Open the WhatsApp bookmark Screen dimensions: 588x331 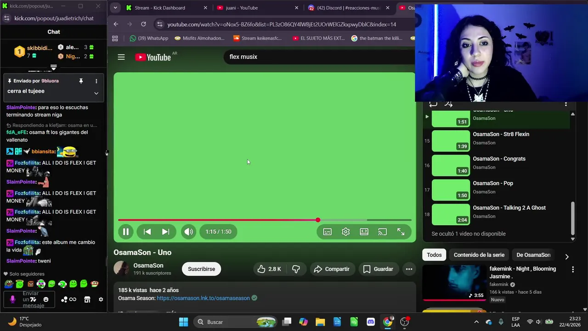[x=149, y=38]
